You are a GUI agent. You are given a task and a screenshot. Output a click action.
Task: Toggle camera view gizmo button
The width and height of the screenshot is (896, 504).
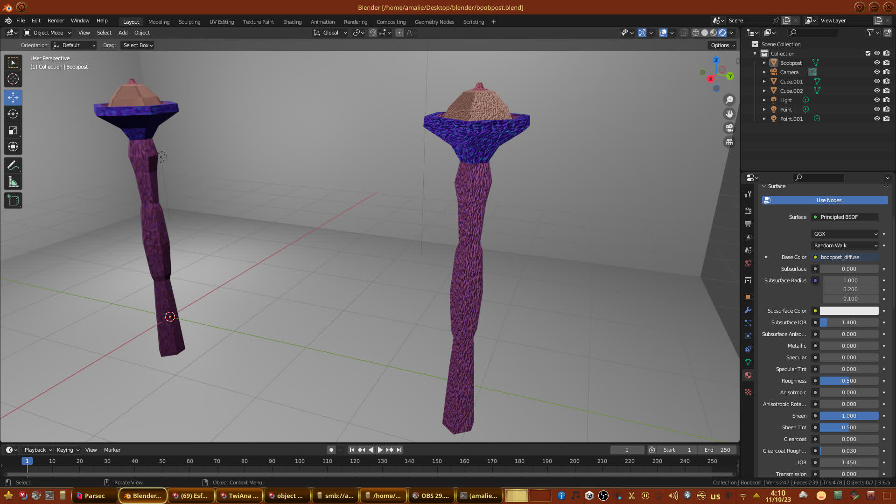click(729, 128)
